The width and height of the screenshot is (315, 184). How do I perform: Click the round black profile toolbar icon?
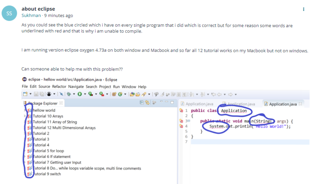tap(49, 94)
